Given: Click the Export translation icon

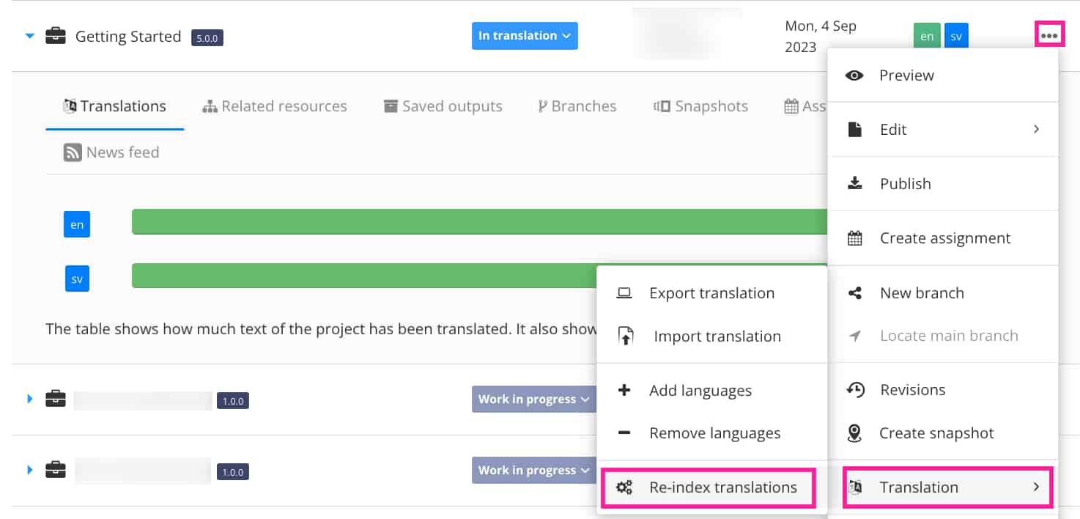Looking at the screenshot, I should click(624, 292).
